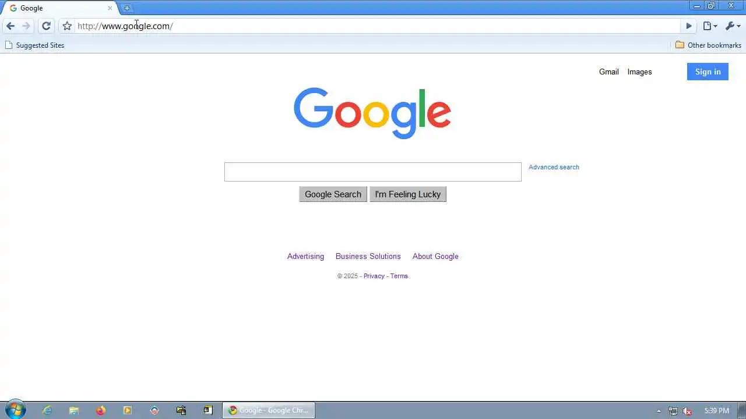Click the round red-blue taskbar icon

pos(154,410)
